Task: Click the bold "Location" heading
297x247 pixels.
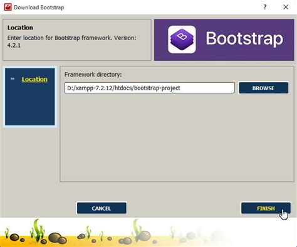Action: (20, 28)
